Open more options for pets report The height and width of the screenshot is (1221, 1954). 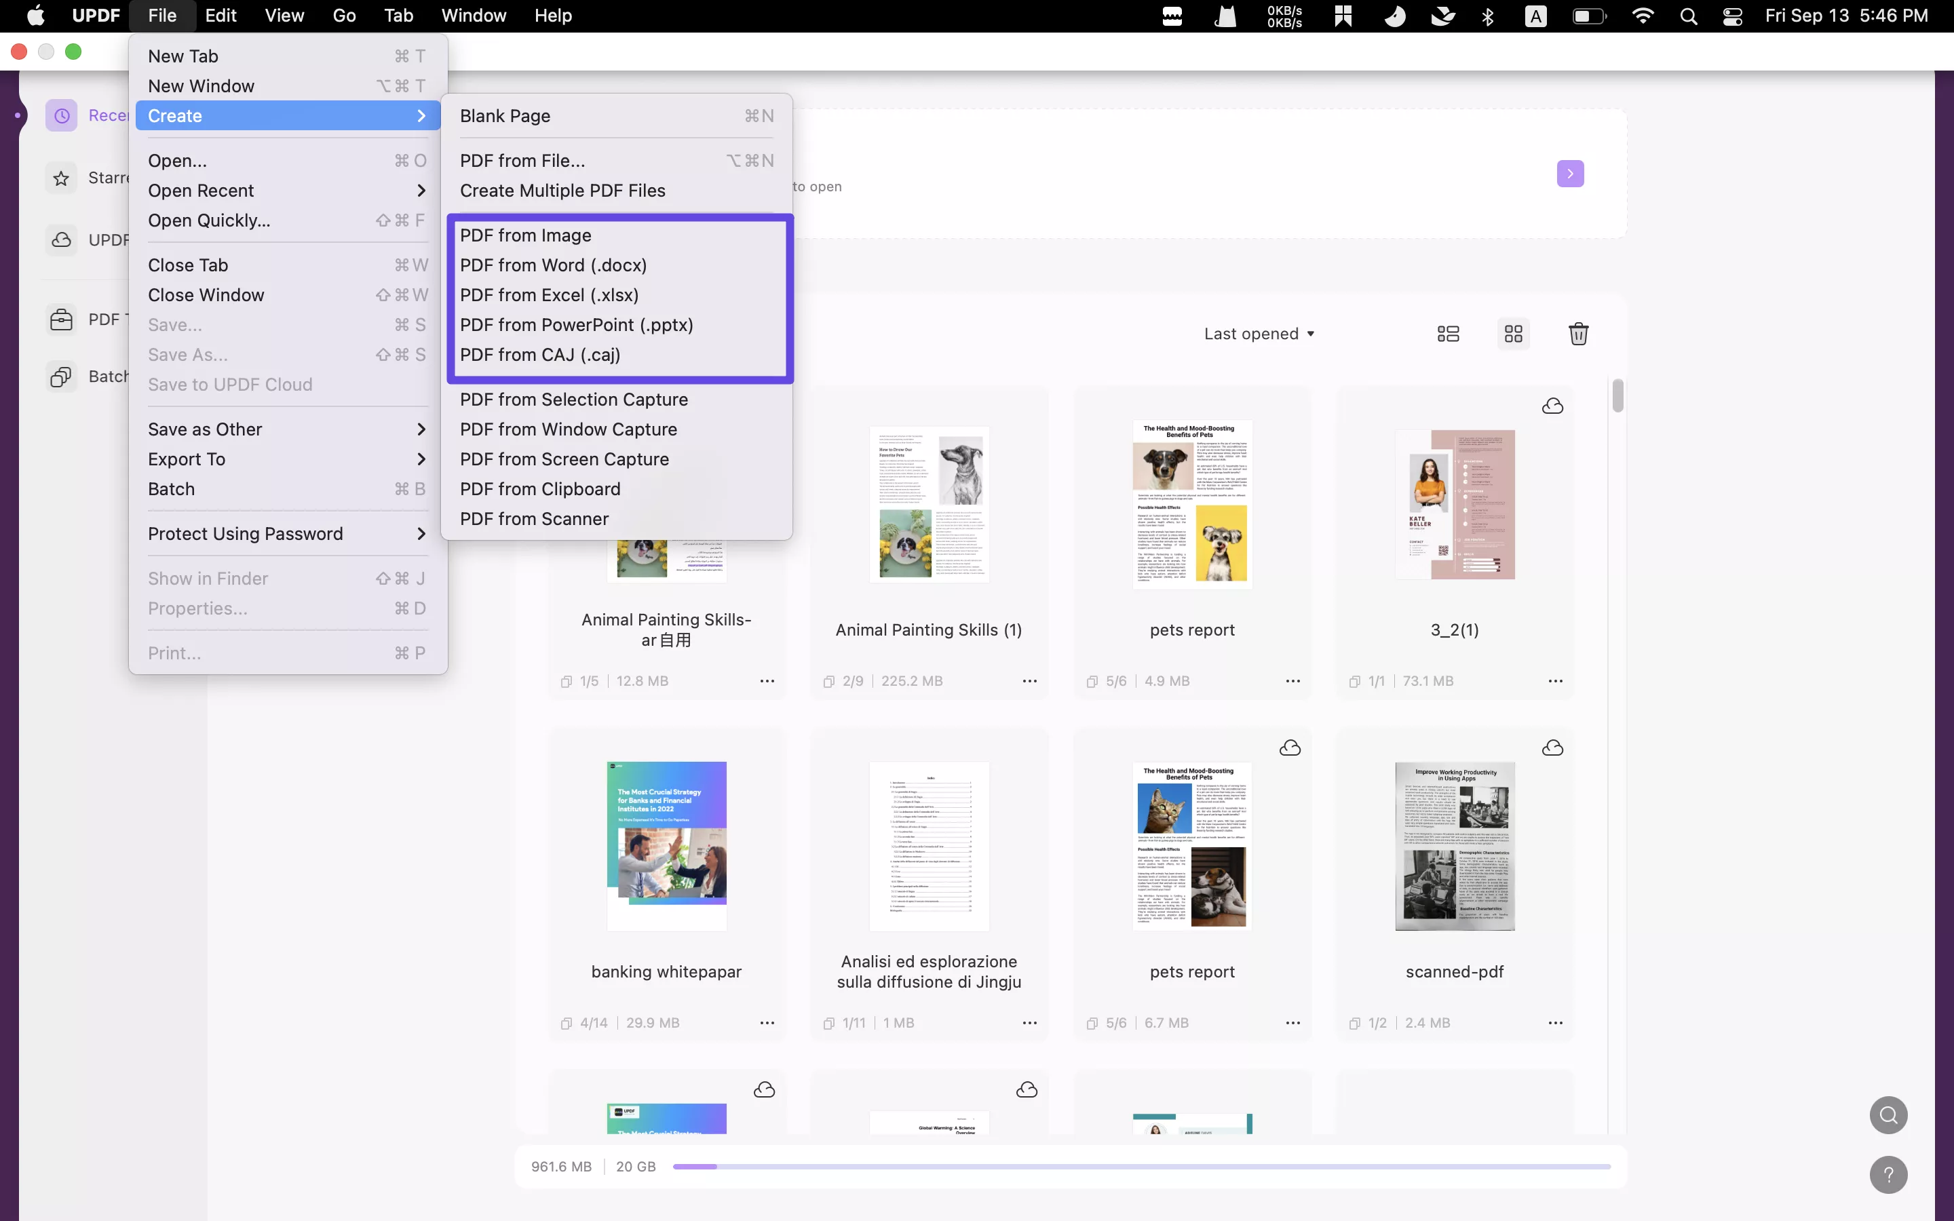point(1292,681)
